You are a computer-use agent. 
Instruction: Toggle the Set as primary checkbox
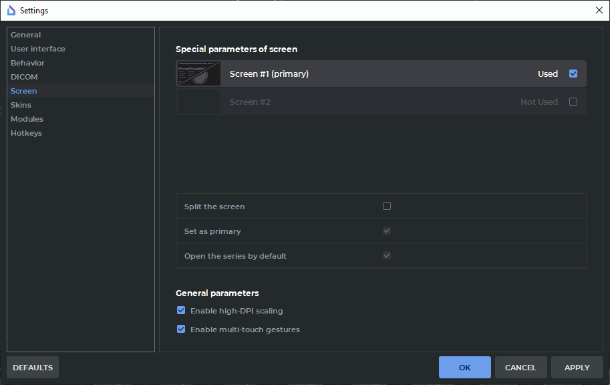[387, 231]
